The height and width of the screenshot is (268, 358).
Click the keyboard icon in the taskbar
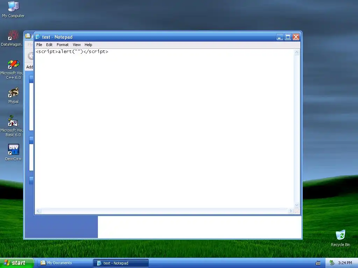318,263
